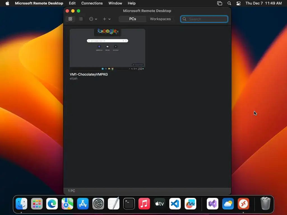This screenshot has width=287, height=215.
Task: Click the 1 PC status text
Action: click(71, 191)
